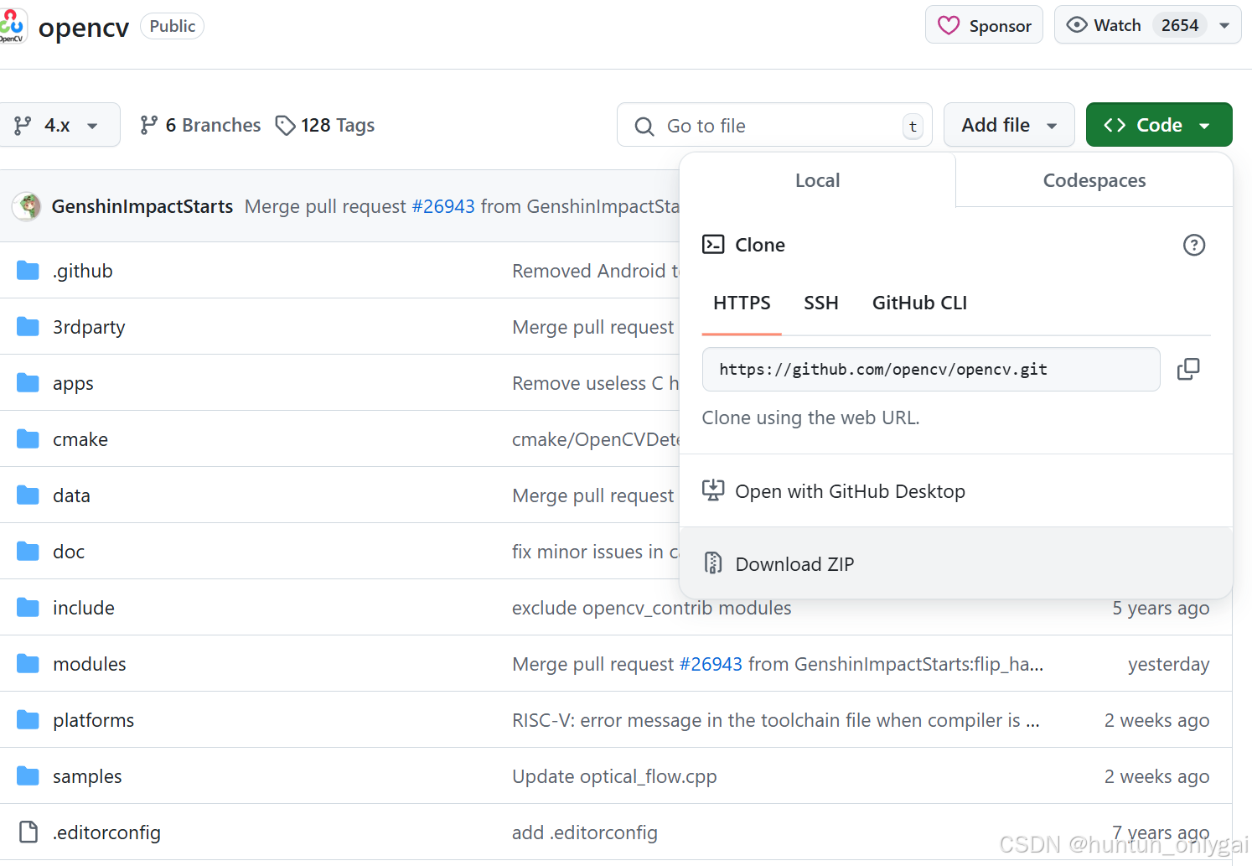
Task: Click the code brackets icon on Code button
Action: (1115, 125)
